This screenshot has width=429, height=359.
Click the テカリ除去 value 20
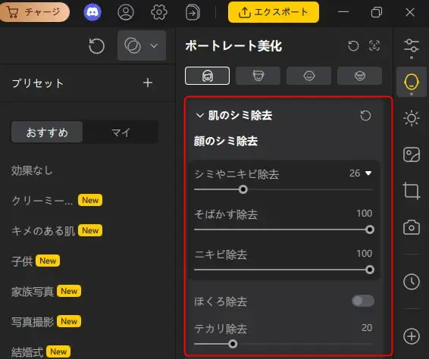click(x=367, y=327)
